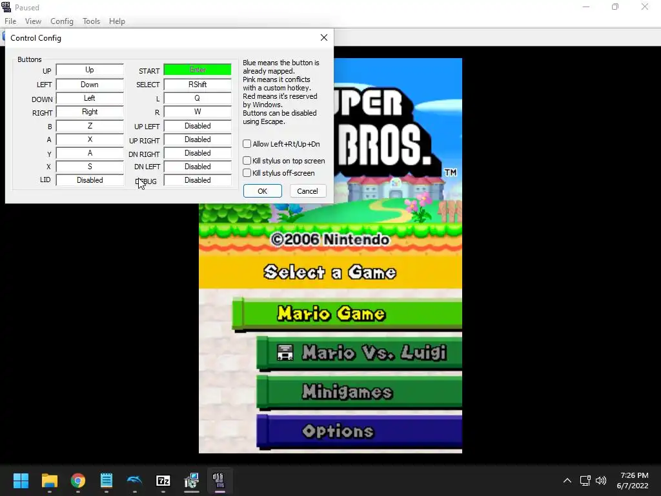Open File Explorer from the taskbar

tap(49, 480)
